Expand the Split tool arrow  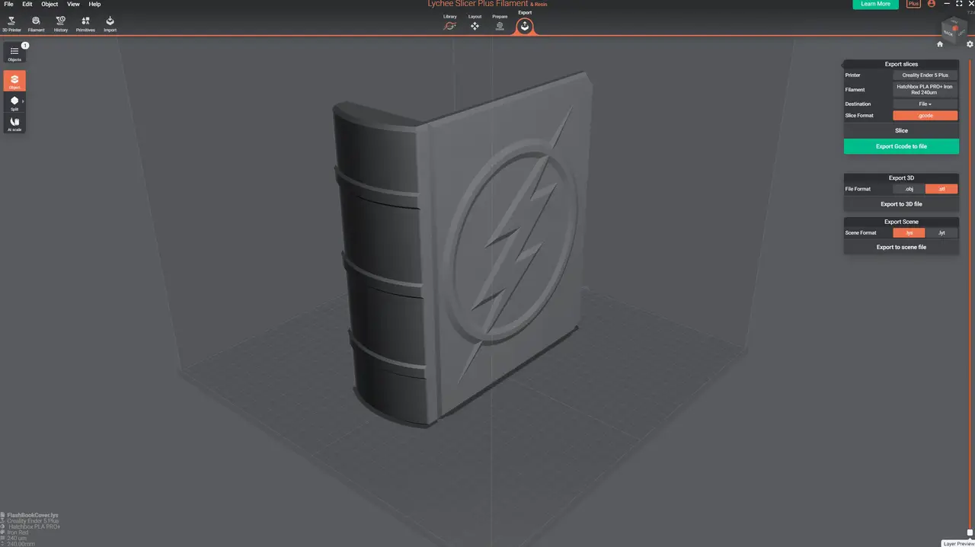tap(23, 101)
